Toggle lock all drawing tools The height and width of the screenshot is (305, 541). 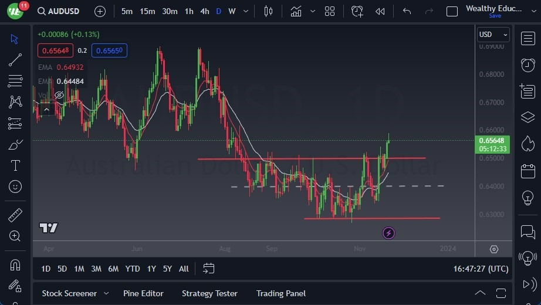point(15,286)
